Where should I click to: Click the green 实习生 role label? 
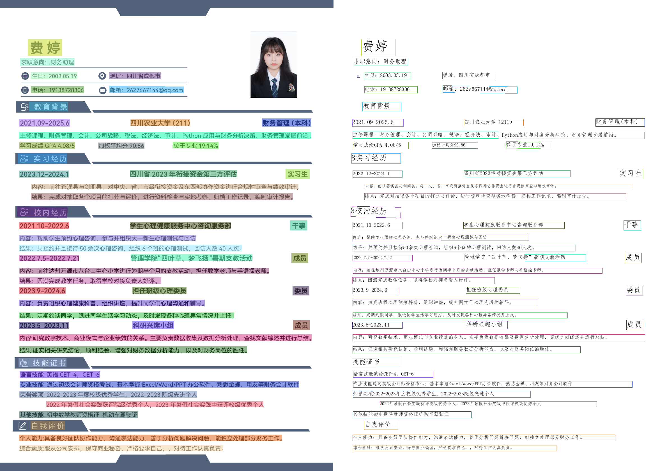tap(297, 174)
